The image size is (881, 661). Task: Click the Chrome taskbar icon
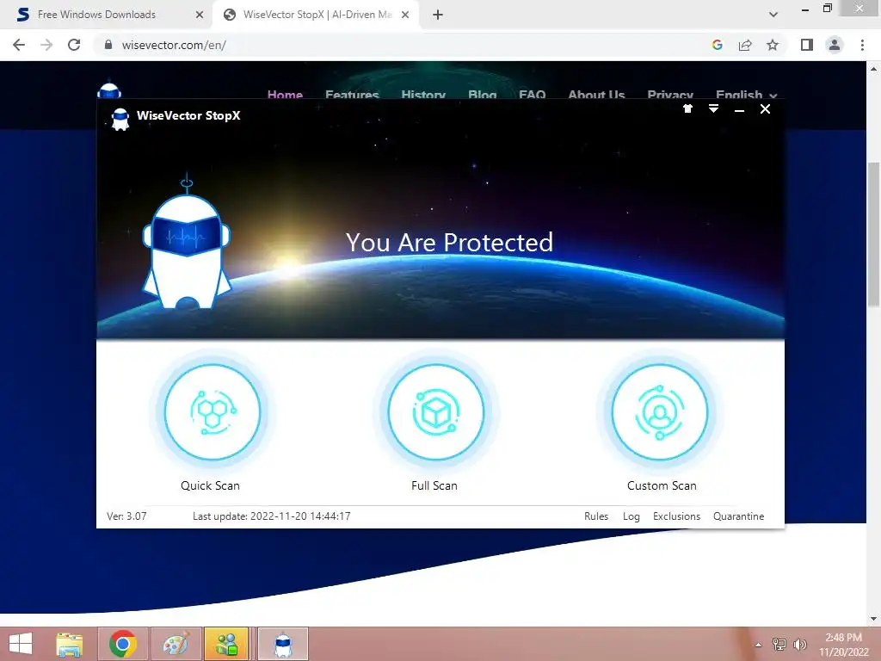point(123,644)
